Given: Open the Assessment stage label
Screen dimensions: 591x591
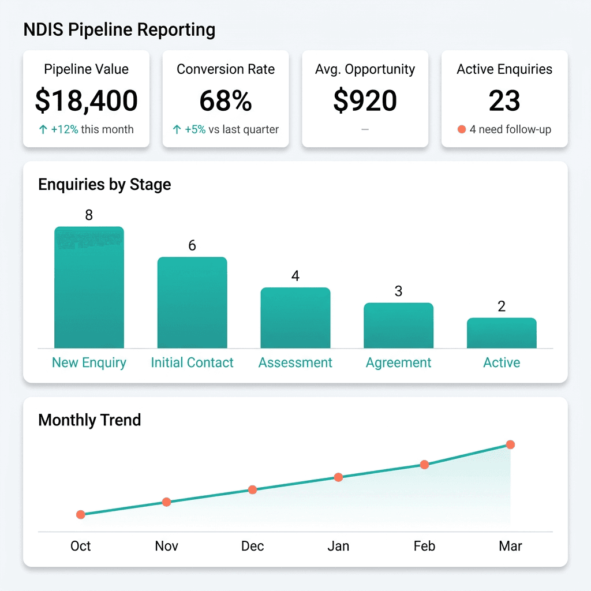Looking at the screenshot, I should coord(295,362).
